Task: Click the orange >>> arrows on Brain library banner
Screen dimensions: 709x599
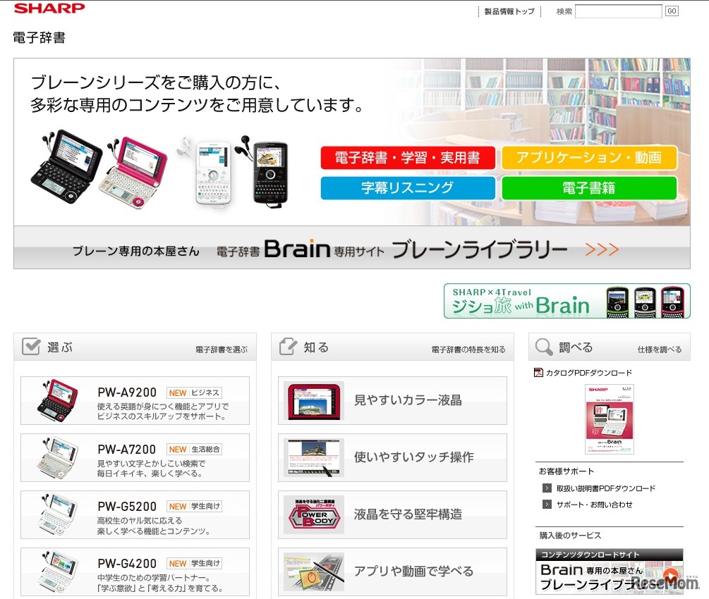Action: click(602, 249)
